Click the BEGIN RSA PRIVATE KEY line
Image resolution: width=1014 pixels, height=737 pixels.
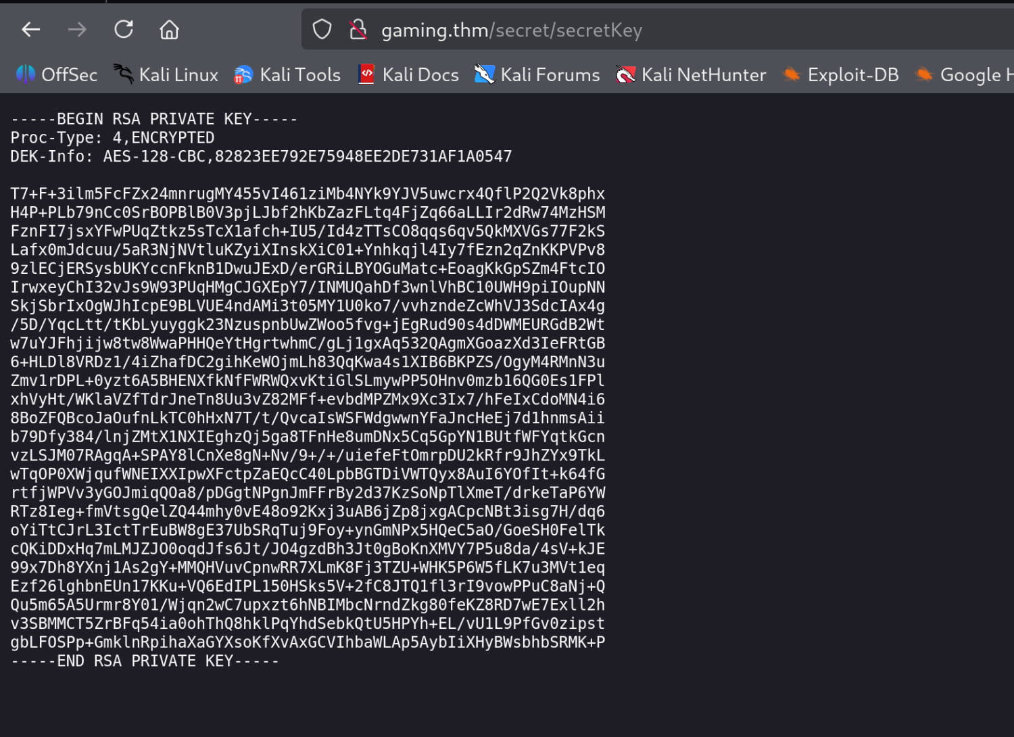154,119
